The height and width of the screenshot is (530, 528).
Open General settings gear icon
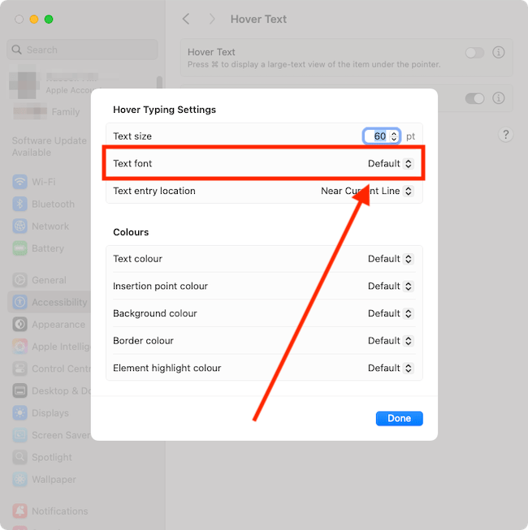[19, 280]
